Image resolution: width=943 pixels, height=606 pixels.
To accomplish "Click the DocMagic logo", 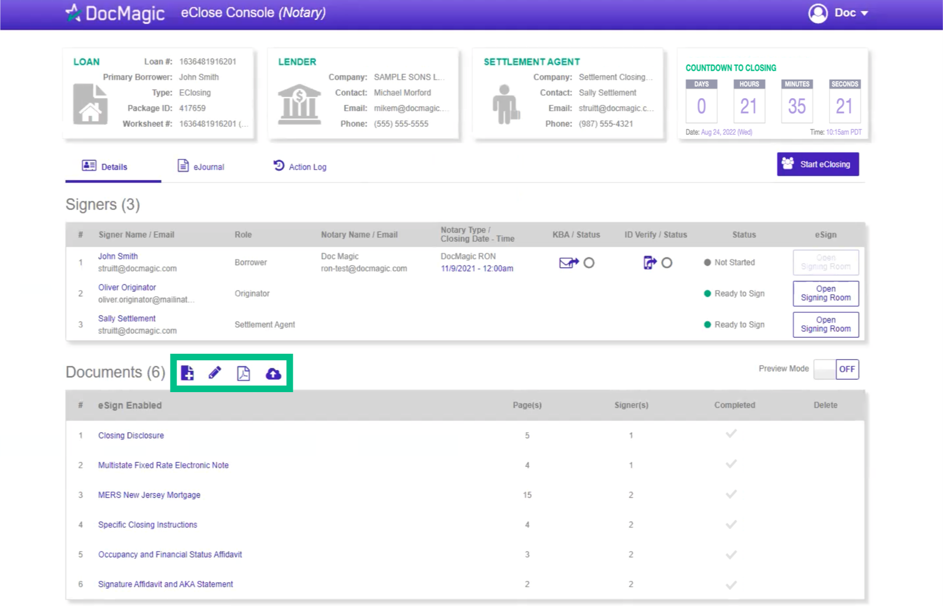I will pos(115,13).
